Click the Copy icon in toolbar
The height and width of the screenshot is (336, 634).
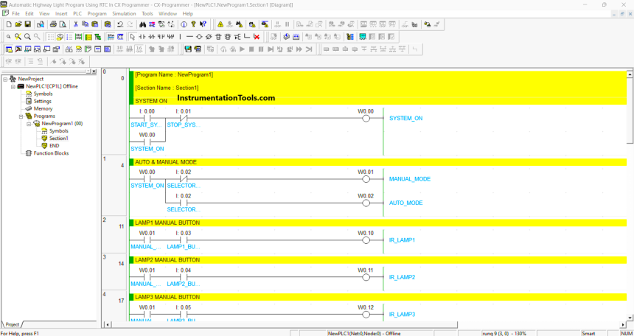[x=85, y=24]
